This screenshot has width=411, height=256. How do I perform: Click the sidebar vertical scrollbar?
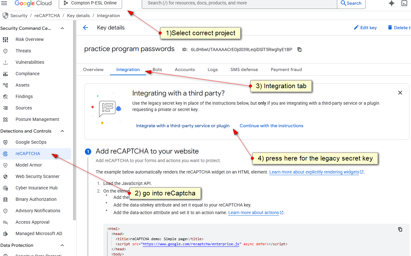[74, 121]
